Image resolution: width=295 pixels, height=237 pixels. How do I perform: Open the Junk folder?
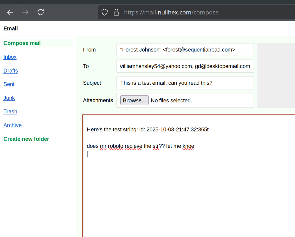[9, 98]
